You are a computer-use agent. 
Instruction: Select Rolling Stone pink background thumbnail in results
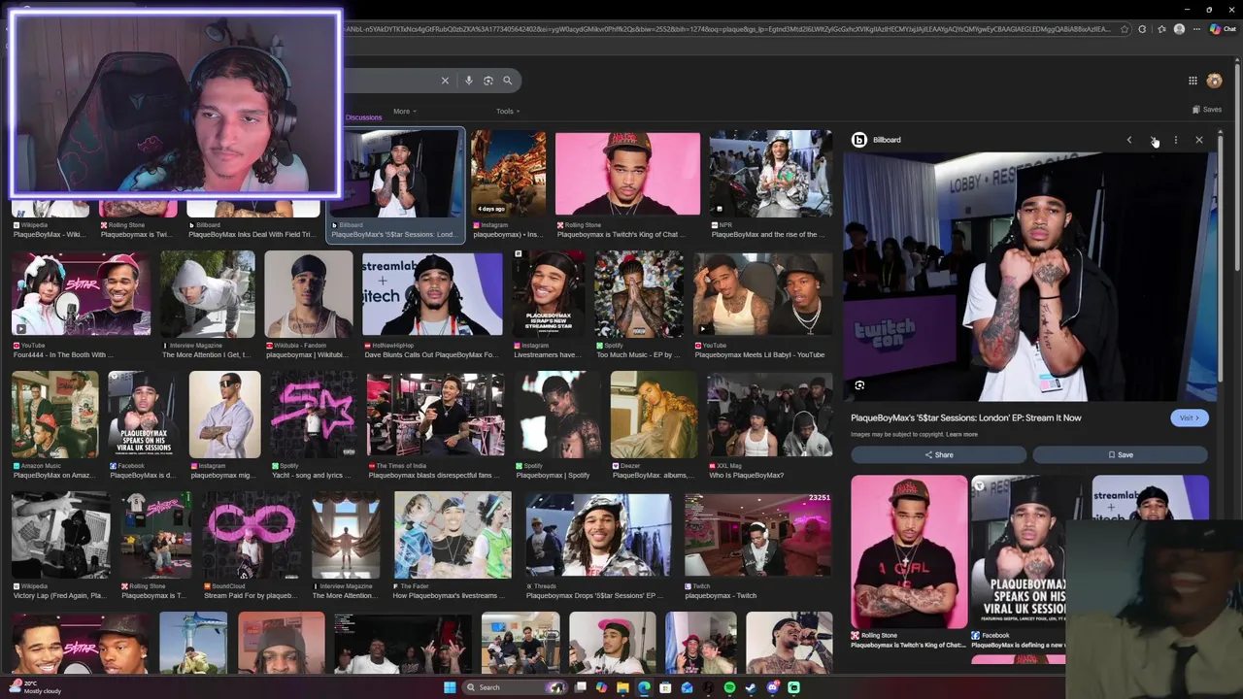coord(627,174)
